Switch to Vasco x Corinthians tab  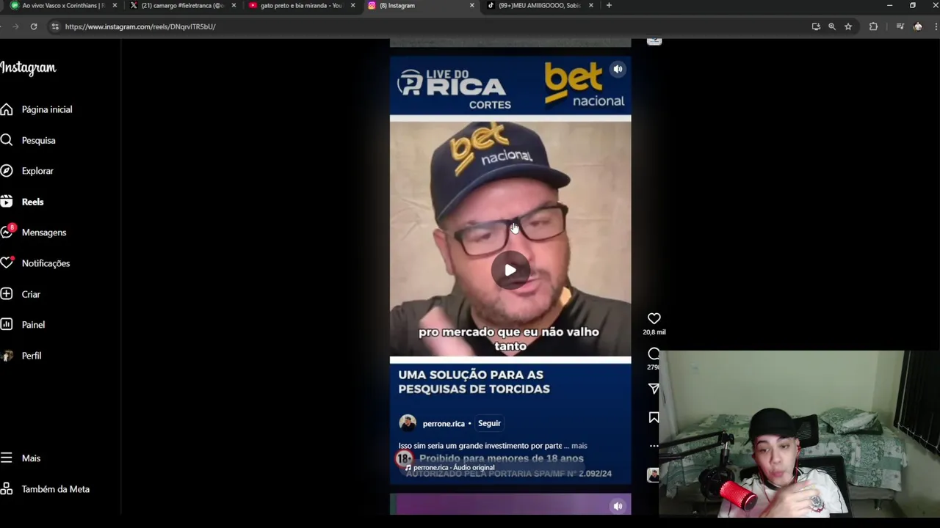64,5
